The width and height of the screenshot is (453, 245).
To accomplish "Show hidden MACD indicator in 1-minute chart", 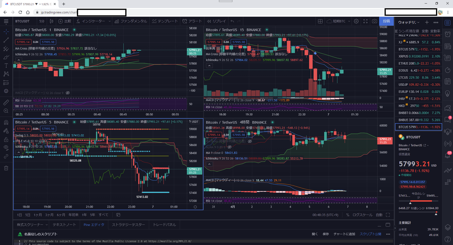I will pos(68,92).
